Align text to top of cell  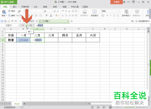[x=63, y=11]
